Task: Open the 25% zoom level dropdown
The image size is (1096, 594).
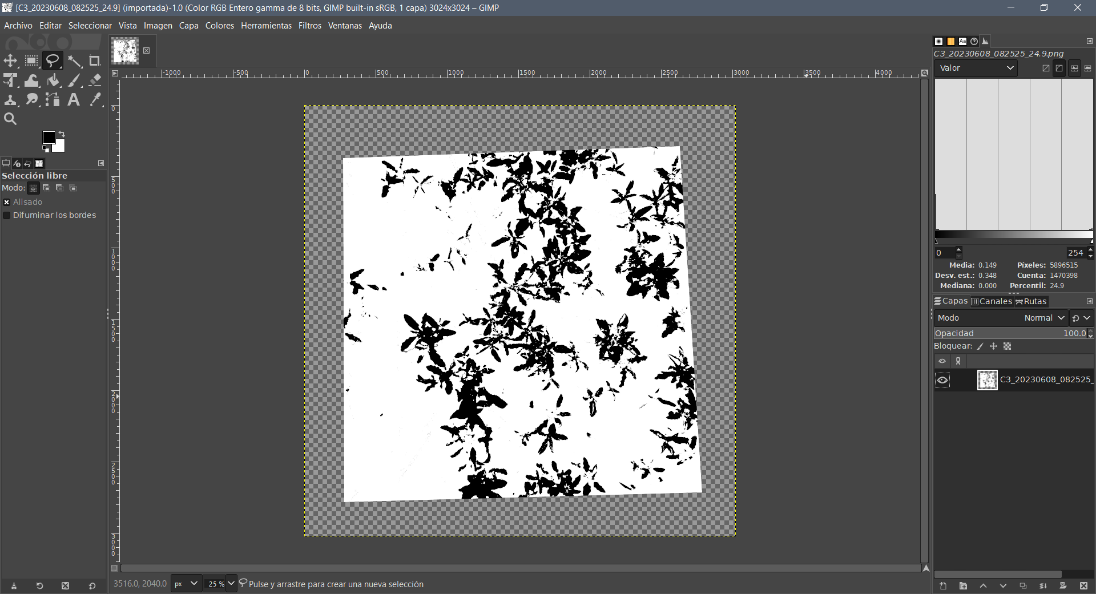Action: click(231, 584)
